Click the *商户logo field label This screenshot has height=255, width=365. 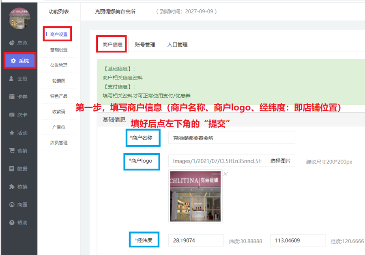141,161
